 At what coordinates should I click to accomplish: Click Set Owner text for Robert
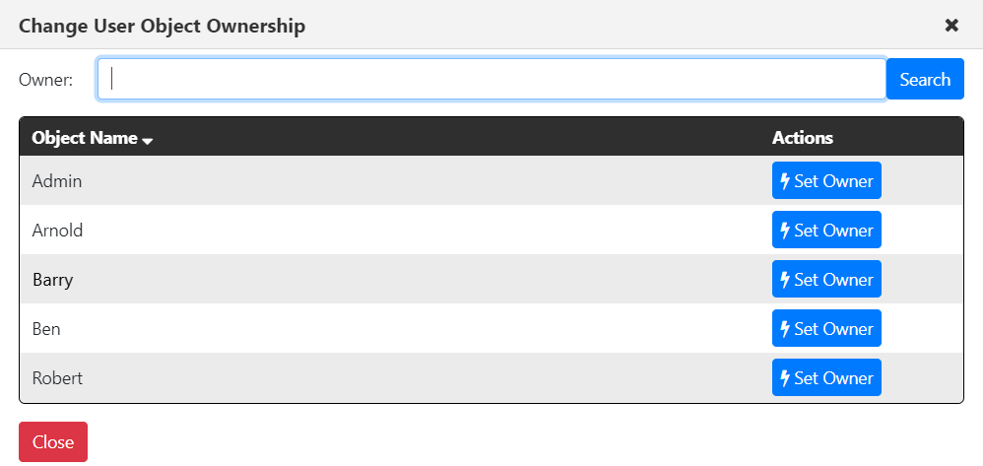point(833,378)
